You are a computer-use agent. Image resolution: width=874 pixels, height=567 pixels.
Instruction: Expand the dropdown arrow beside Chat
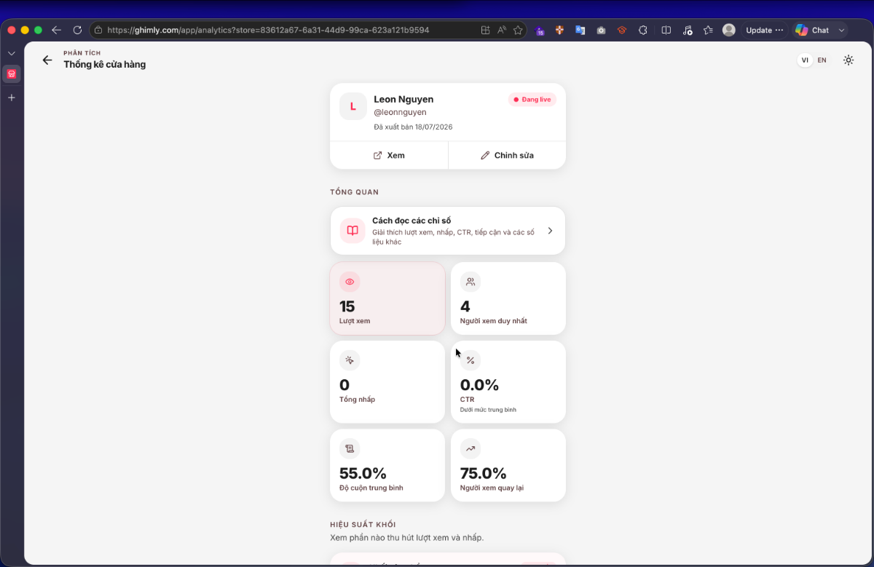coord(842,31)
